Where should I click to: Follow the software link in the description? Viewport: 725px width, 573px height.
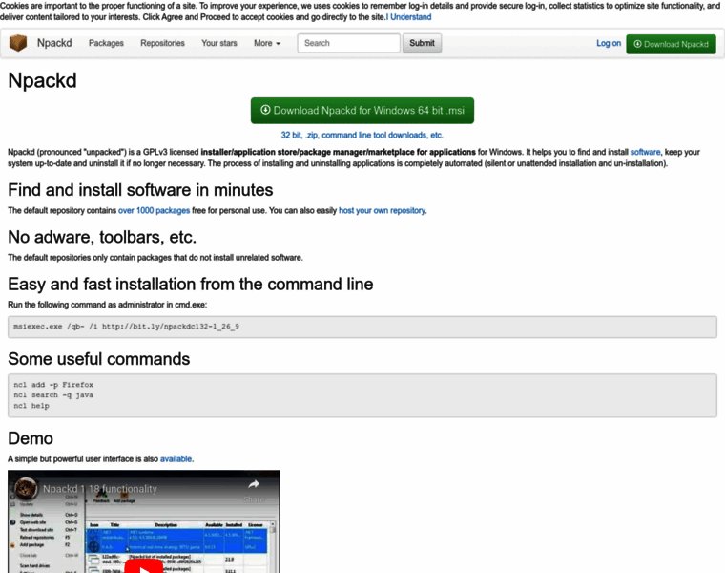click(x=645, y=152)
